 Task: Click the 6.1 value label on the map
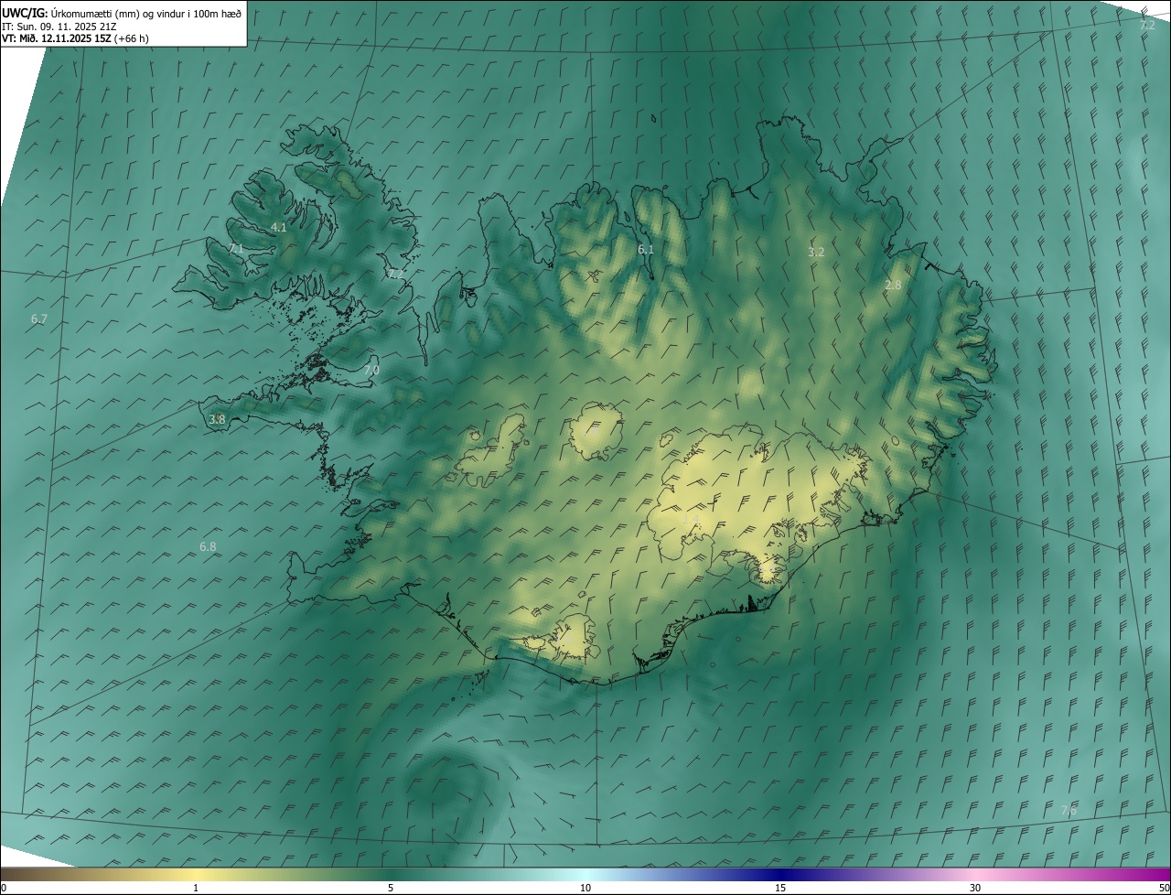(x=646, y=250)
